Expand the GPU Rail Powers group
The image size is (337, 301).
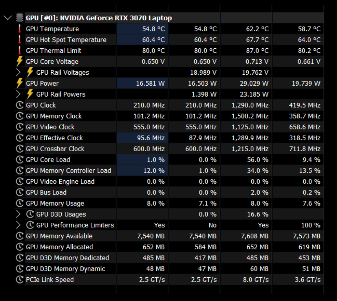click(x=18, y=94)
